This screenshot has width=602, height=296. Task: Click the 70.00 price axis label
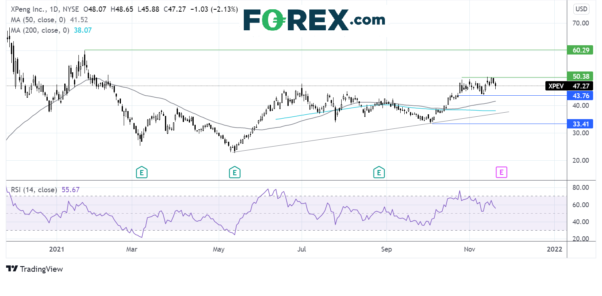coord(580,23)
